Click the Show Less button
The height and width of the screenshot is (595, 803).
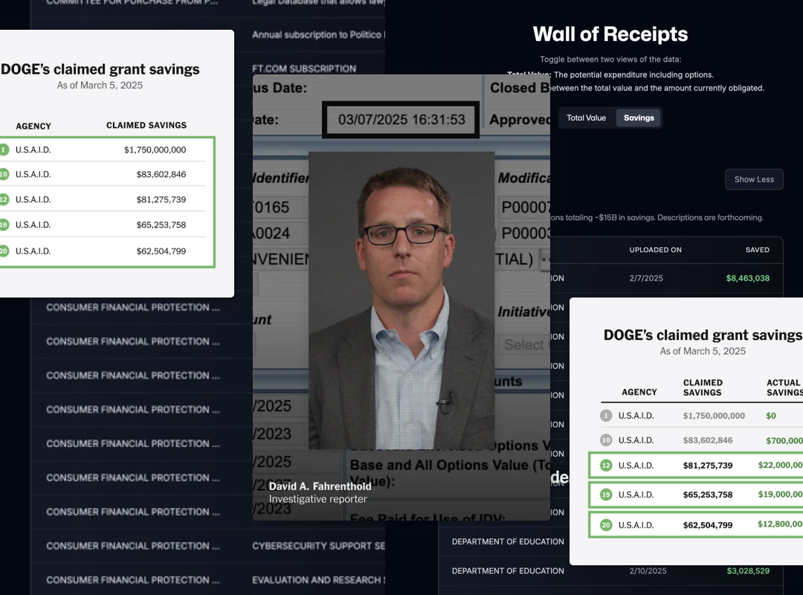[x=754, y=179]
